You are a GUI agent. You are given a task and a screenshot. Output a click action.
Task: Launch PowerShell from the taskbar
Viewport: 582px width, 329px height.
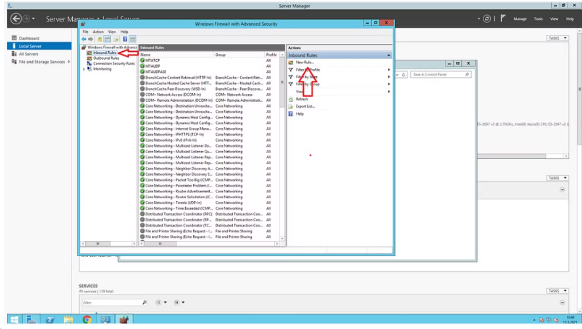click(50, 319)
